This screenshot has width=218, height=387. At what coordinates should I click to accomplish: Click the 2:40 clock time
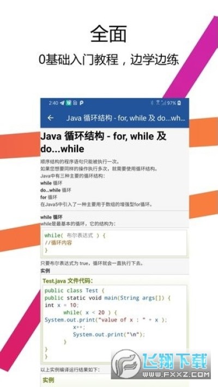pos(53,103)
